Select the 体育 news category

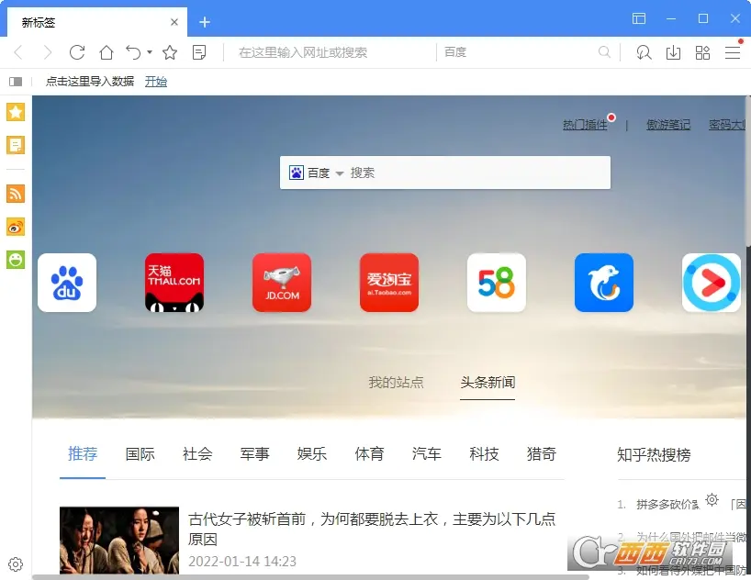(369, 453)
